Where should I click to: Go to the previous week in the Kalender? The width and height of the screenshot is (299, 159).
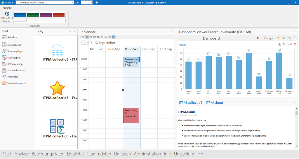[83, 43]
